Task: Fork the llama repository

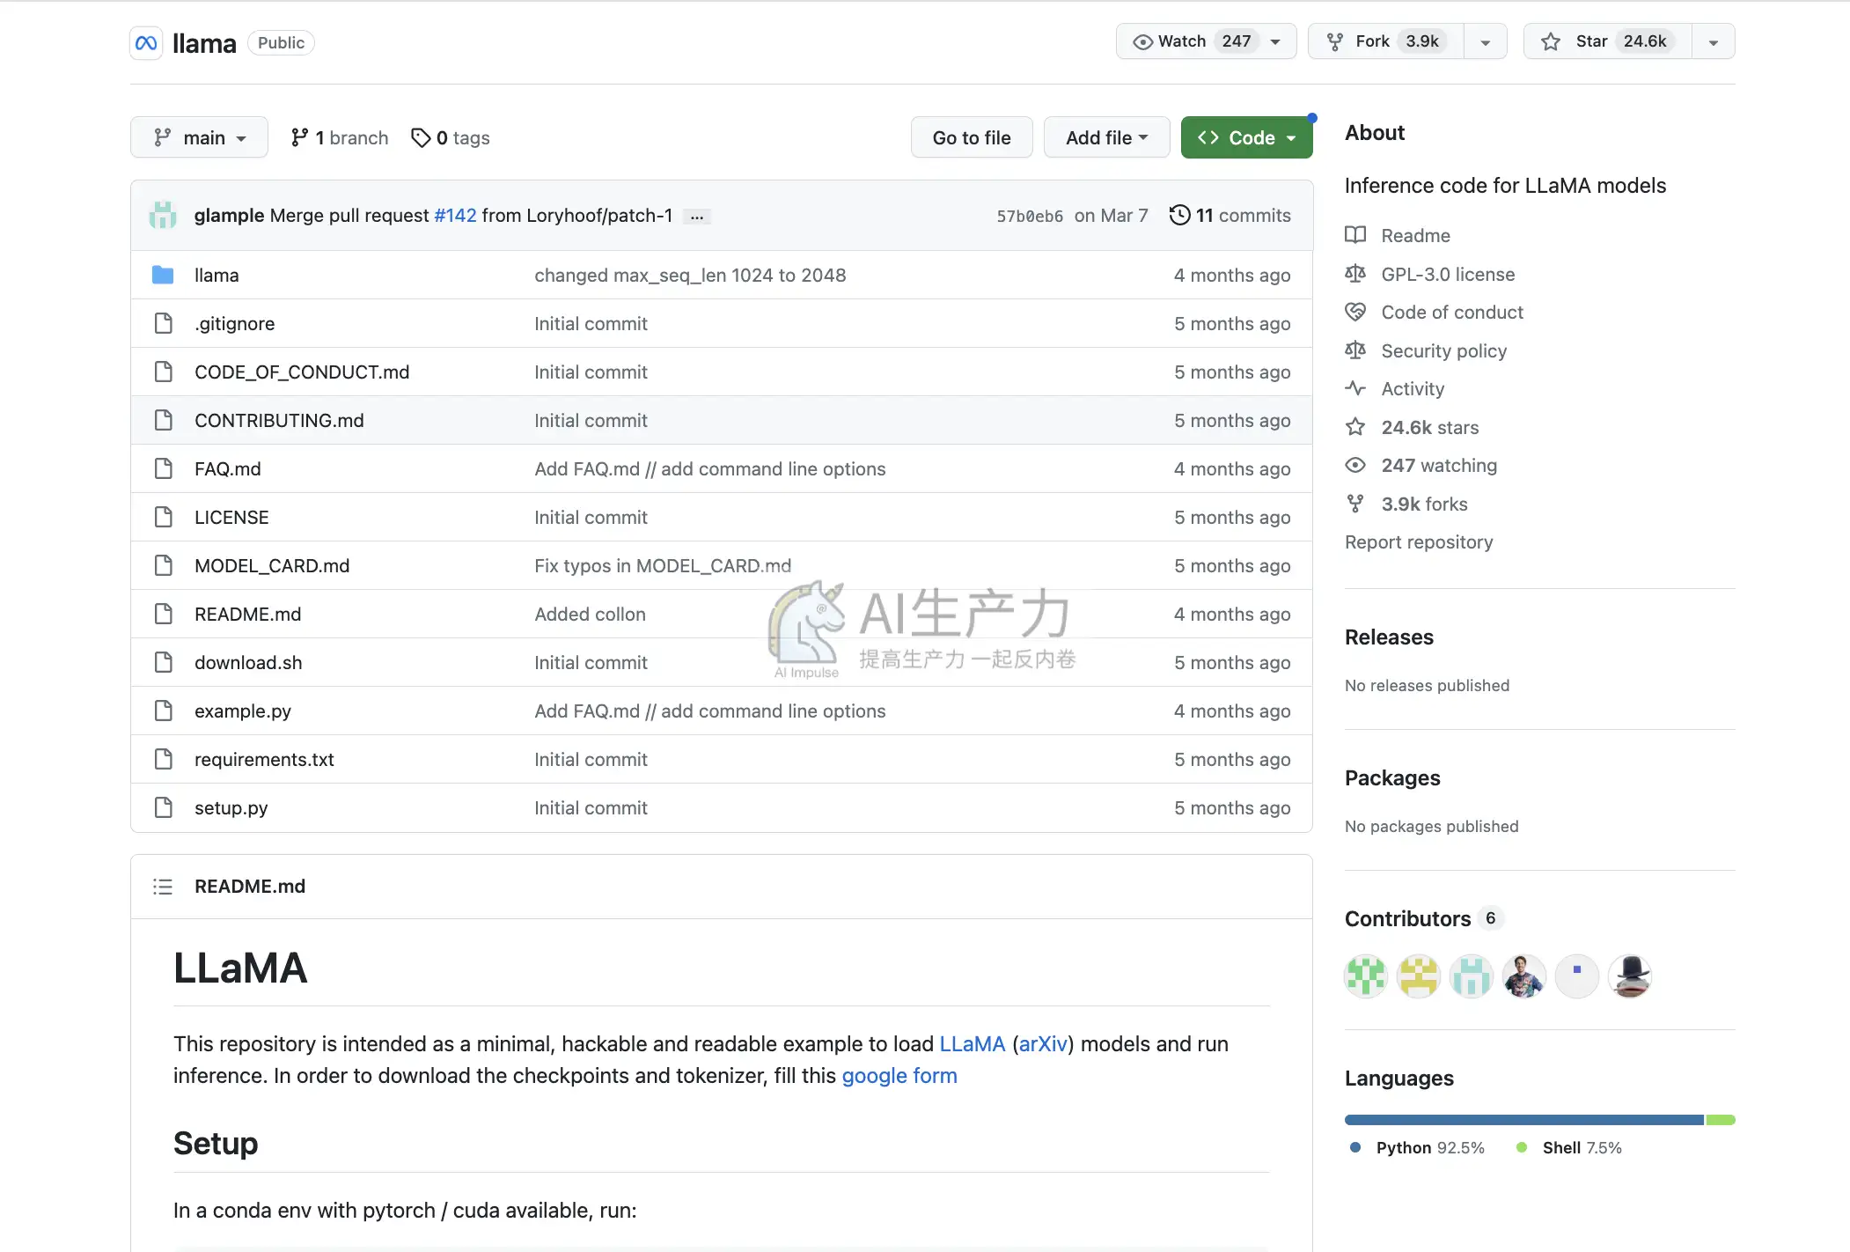Action: point(1386,41)
